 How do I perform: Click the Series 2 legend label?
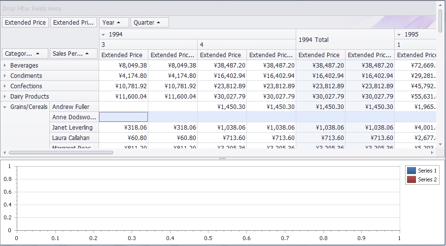(x=427, y=179)
